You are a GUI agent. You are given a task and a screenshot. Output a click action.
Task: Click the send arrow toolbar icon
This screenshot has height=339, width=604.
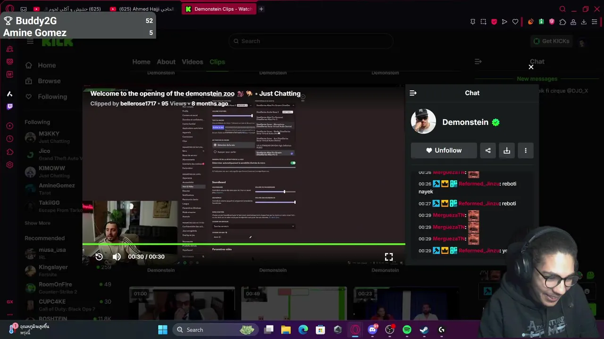504,22
